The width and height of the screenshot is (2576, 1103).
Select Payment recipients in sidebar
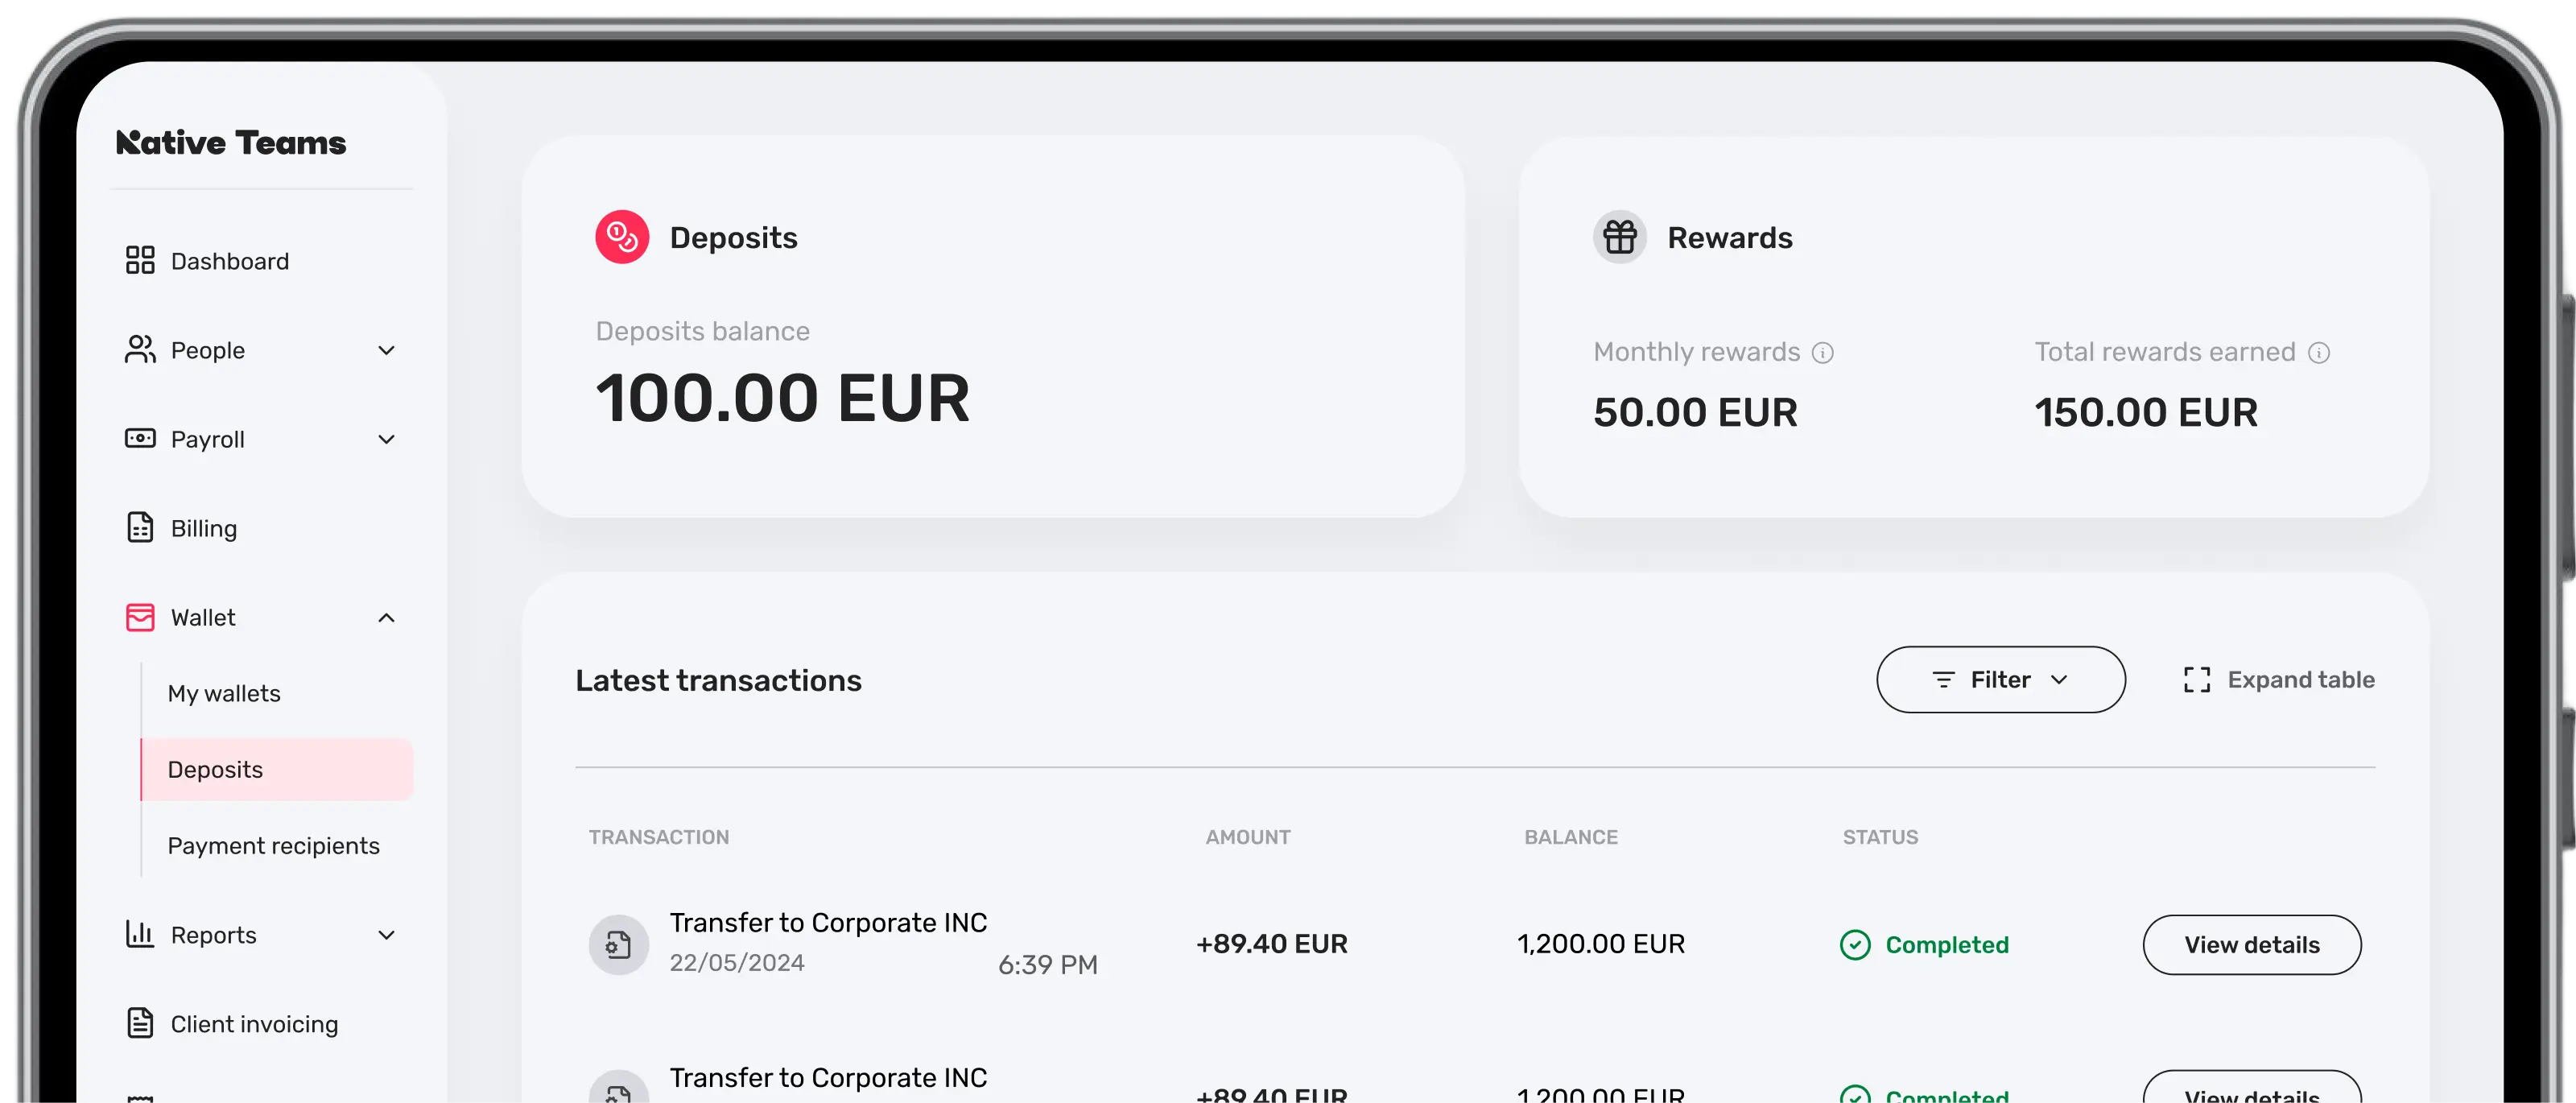click(x=273, y=846)
